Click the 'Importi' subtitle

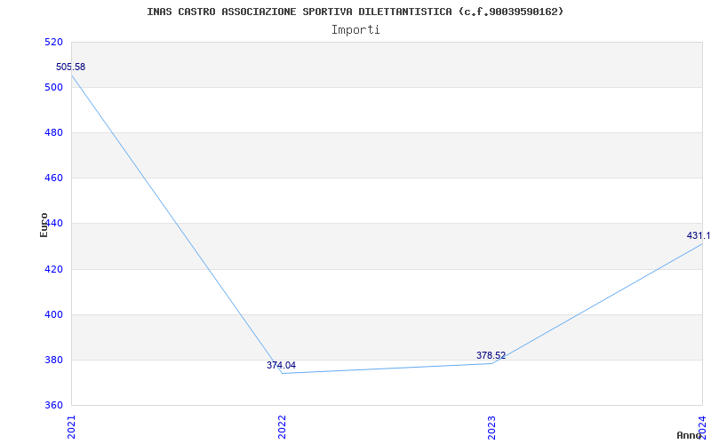coord(355,30)
